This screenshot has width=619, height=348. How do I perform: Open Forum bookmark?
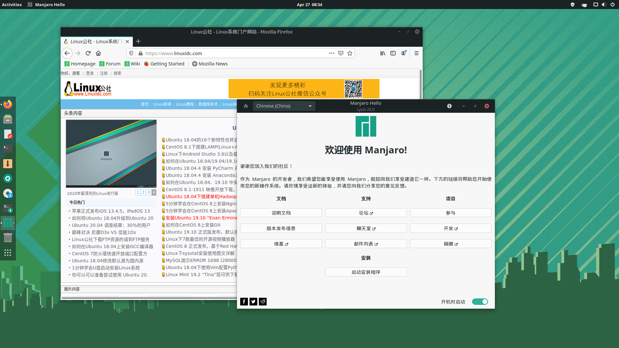pyautogui.click(x=110, y=64)
